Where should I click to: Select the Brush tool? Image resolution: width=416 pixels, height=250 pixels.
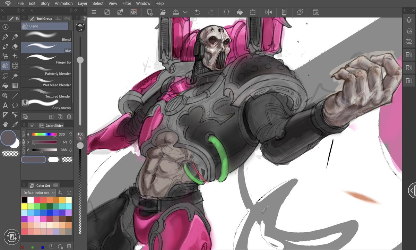click(5, 46)
